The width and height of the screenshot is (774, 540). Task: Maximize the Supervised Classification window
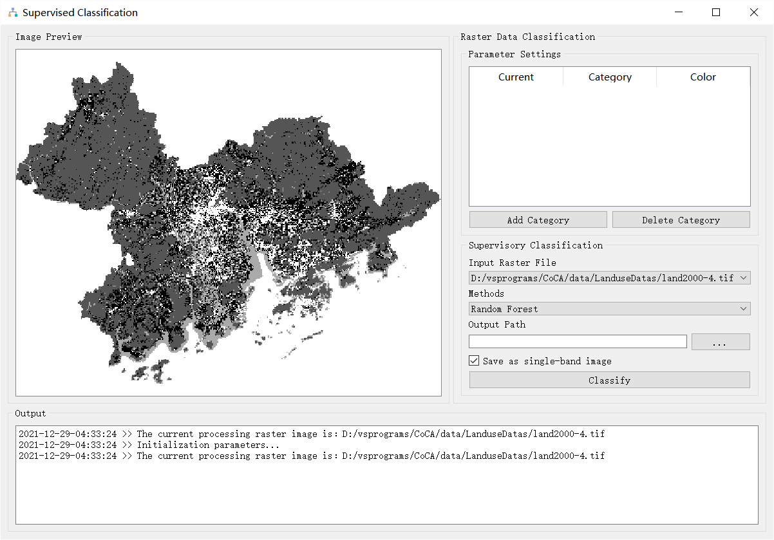(x=716, y=12)
